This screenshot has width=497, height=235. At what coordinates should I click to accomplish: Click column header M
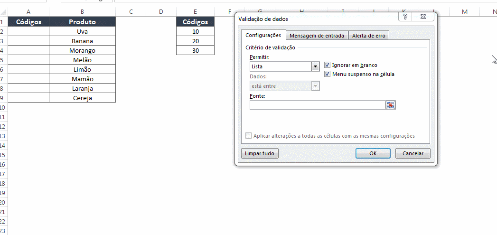464,11
